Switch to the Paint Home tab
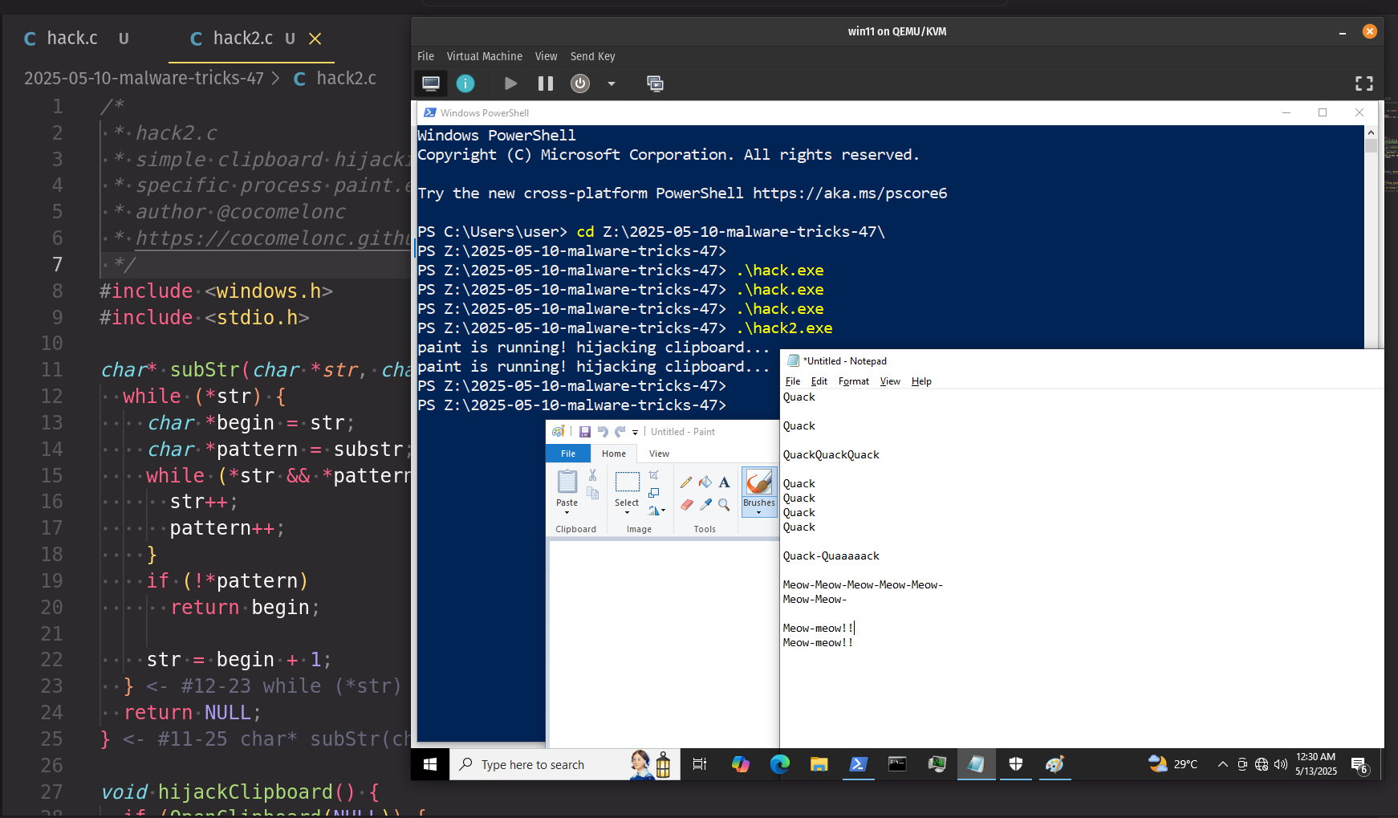The width and height of the screenshot is (1398, 818). pyautogui.click(x=614, y=454)
